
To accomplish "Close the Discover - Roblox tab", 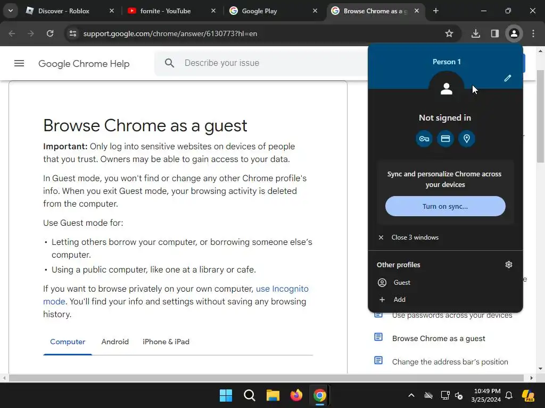I will tap(112, 11).
